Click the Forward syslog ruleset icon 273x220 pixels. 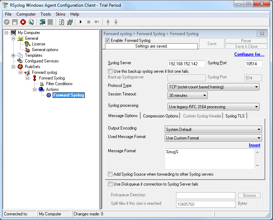click(x=27, y=72)
